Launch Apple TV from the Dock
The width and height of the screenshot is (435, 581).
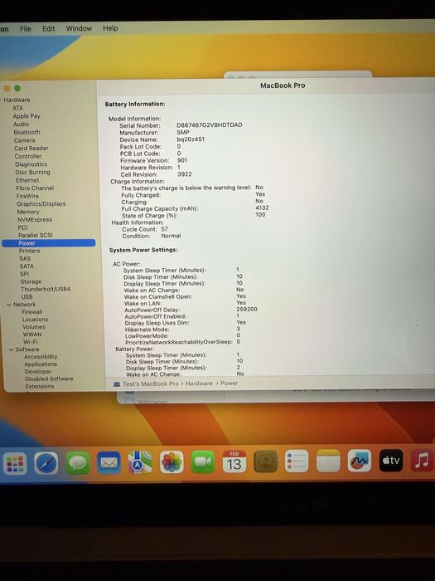tap(391, 460)
